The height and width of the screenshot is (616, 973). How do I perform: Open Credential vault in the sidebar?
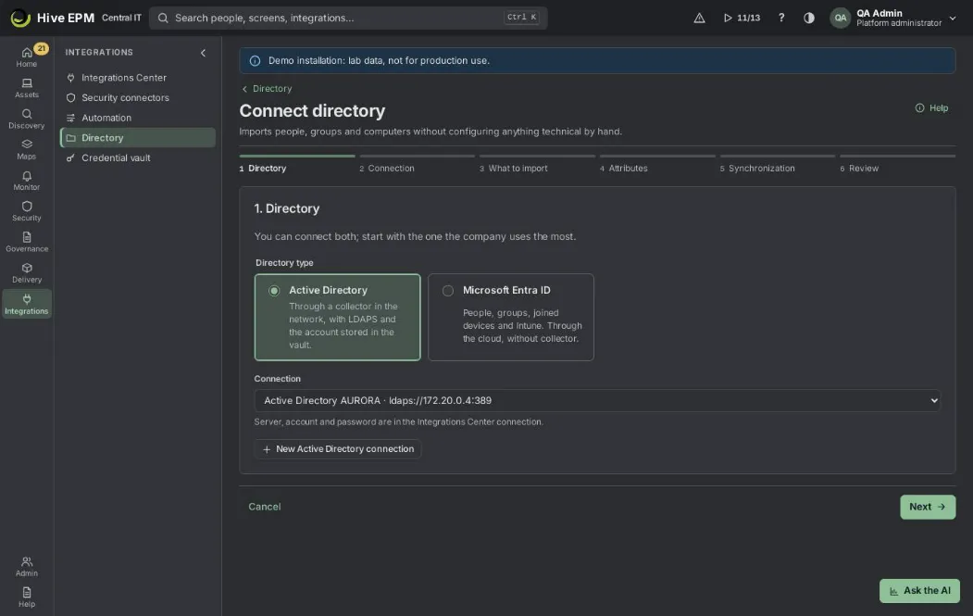pyautogui.click(x=138, y=157)
